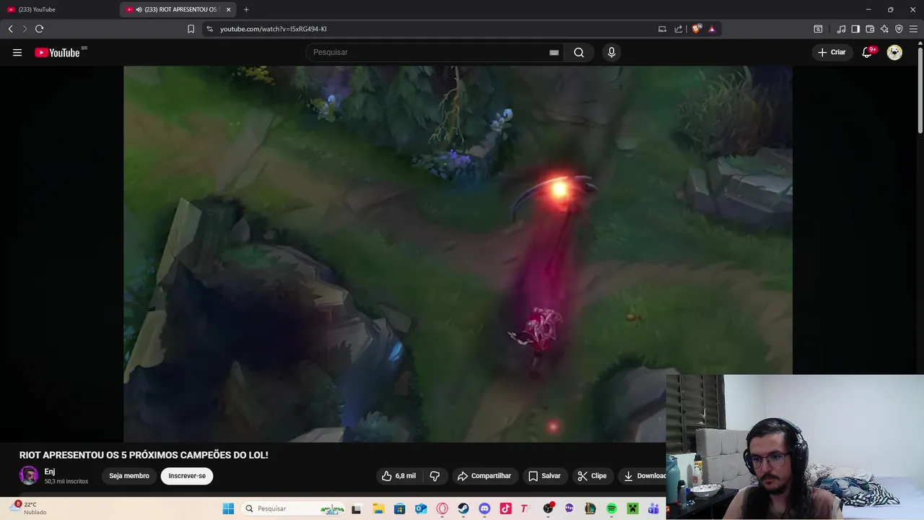The image size is (924, 520).
Task: Open the Brave Wallet icon
Action: point(870,29)
